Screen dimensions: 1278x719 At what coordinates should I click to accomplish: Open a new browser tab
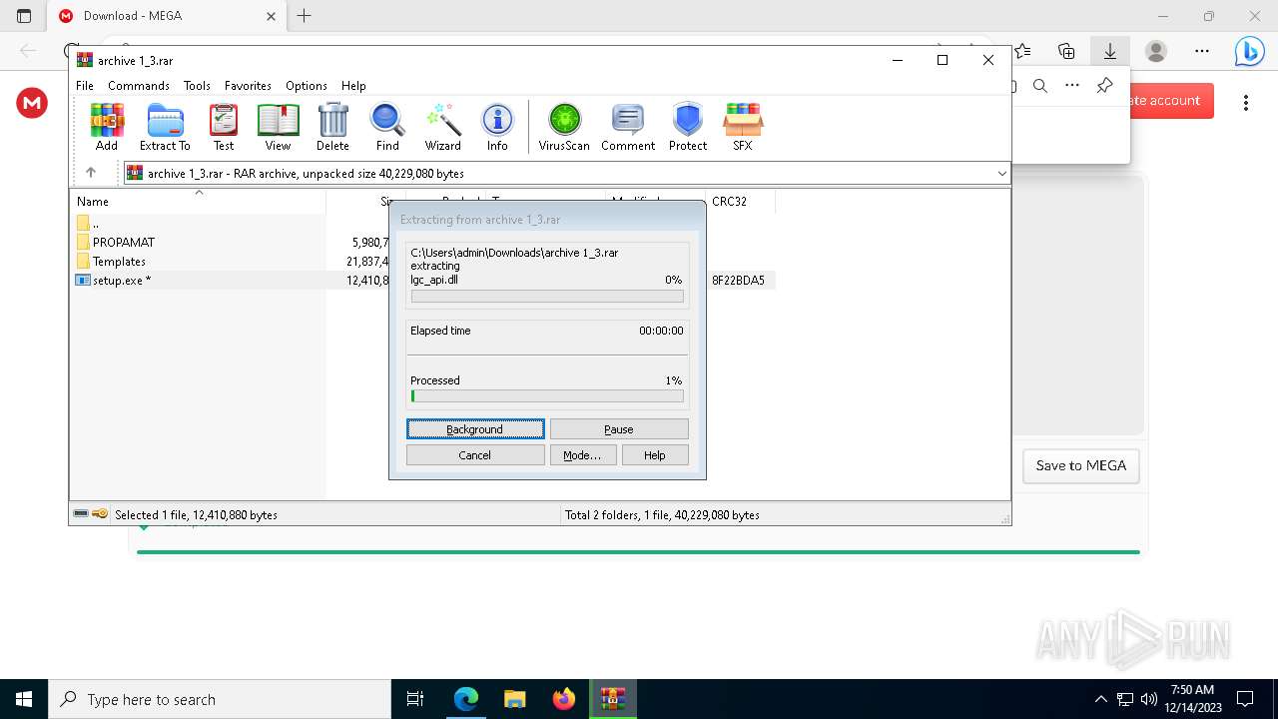click(305, 16)
